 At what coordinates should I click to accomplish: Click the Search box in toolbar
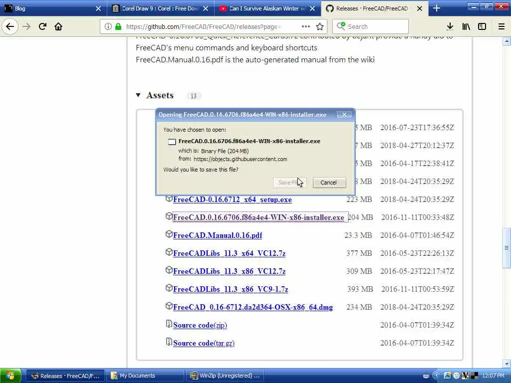click(371, 26)
